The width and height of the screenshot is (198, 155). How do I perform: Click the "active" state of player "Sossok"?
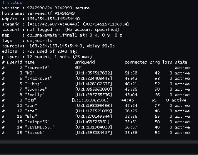pyautogui.click(x=182, y=133)
